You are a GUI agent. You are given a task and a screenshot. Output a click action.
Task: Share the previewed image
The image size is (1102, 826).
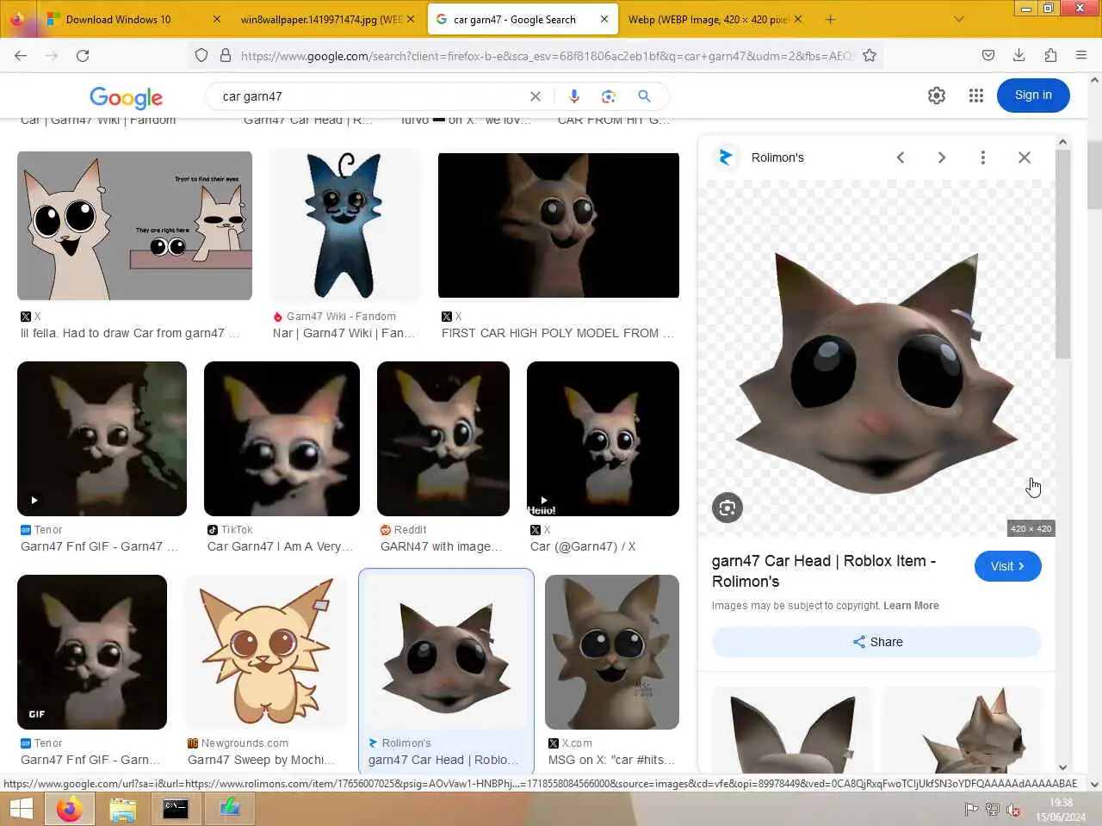[876, 642]
